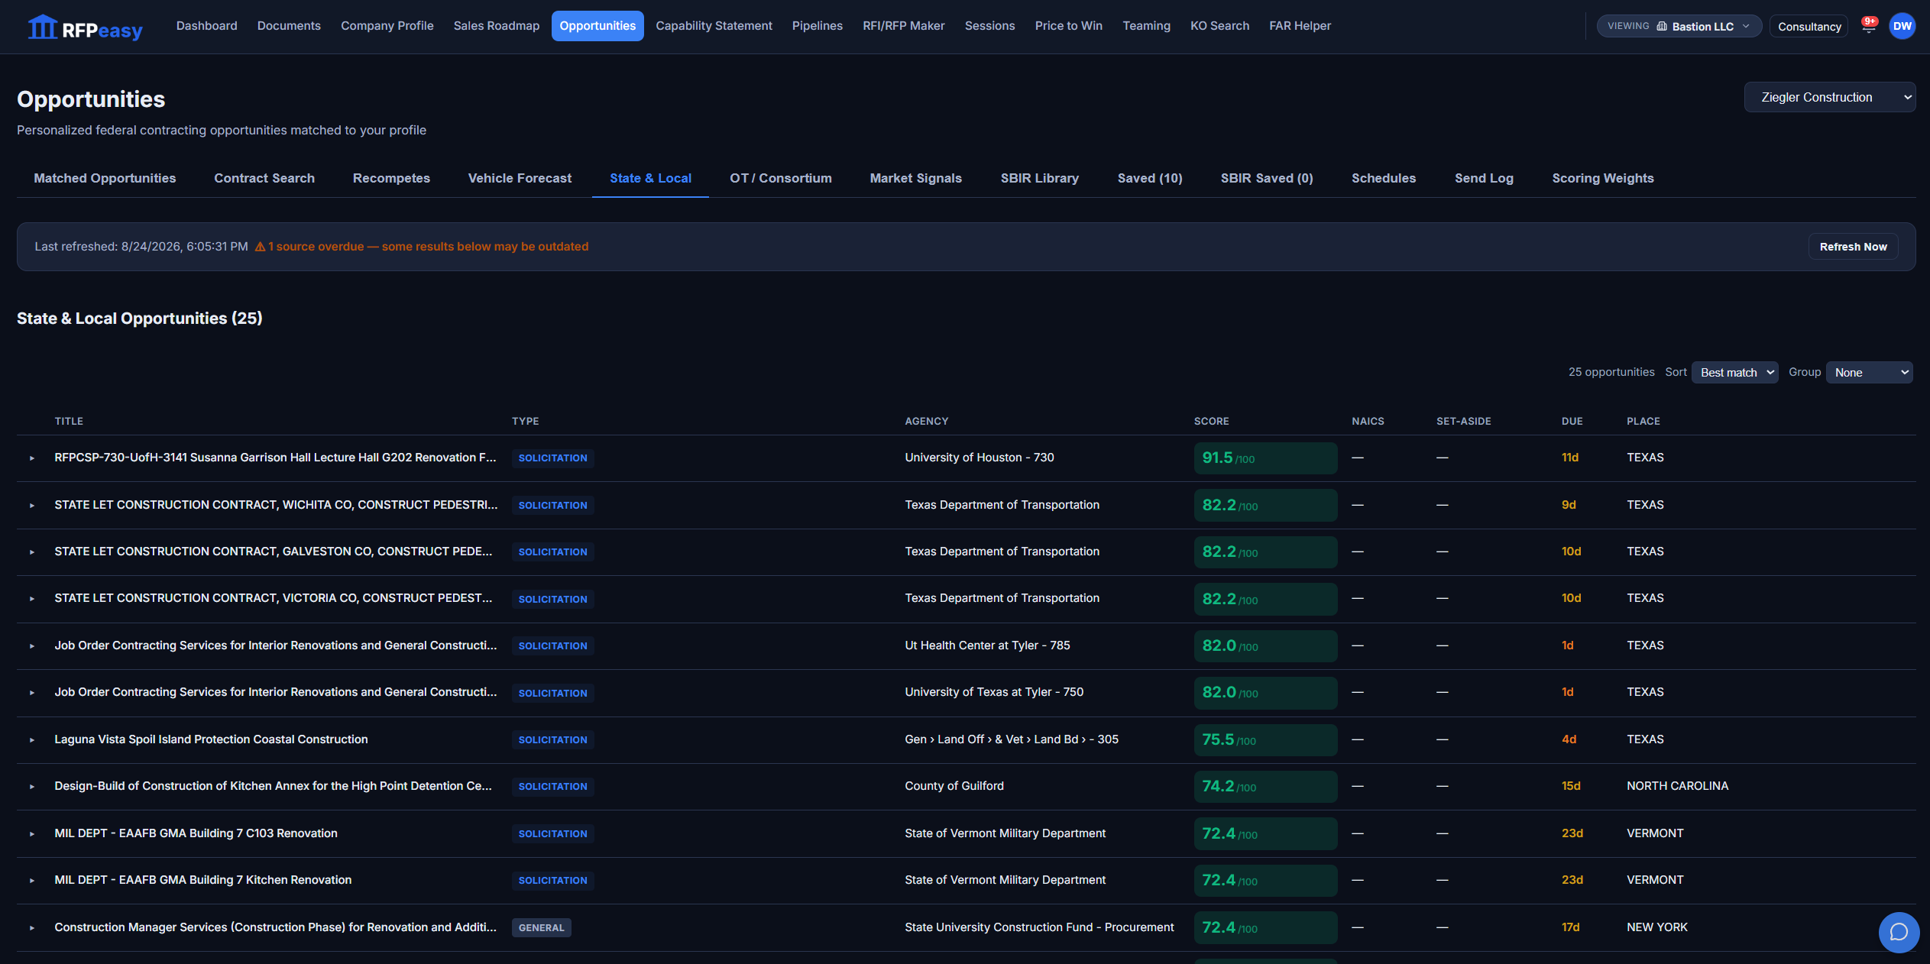
Task: Select the OT / Consortium tab
Action: coord(781,178)
